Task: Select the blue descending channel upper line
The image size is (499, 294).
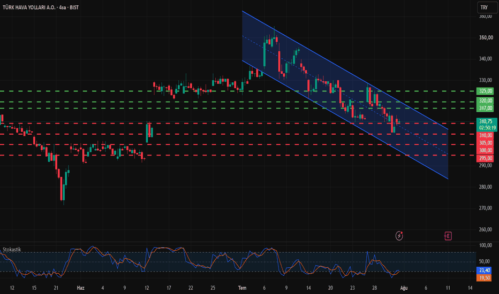Action: pyautogui.click(x=345, y=70)
